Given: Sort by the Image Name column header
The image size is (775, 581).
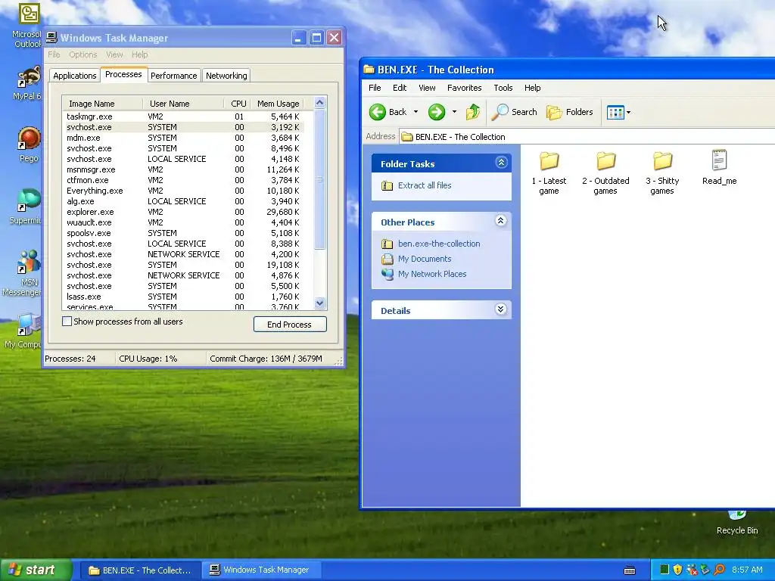Looking at the screenshot, I should click(x=103, y=104).
